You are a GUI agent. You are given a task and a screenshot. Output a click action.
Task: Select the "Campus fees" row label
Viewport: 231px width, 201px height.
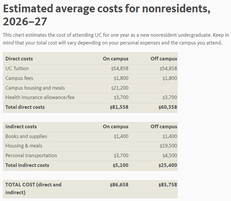[x=19, y=78]
